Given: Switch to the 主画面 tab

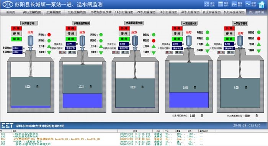Looking at the screenshot, I should pyautogui.click(x=11, y=12).
